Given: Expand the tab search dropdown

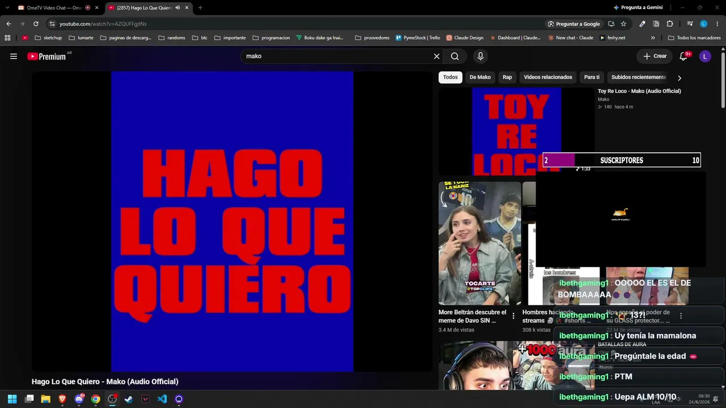Looking at the screenshot, I should (7, 8).
